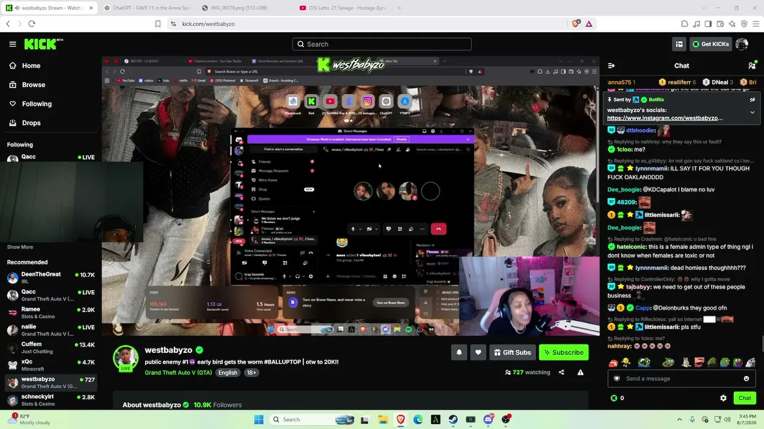764x429 pixels.
Task: Open the westbabyzo Instagram socials link
Action: (x=665, y=118)
